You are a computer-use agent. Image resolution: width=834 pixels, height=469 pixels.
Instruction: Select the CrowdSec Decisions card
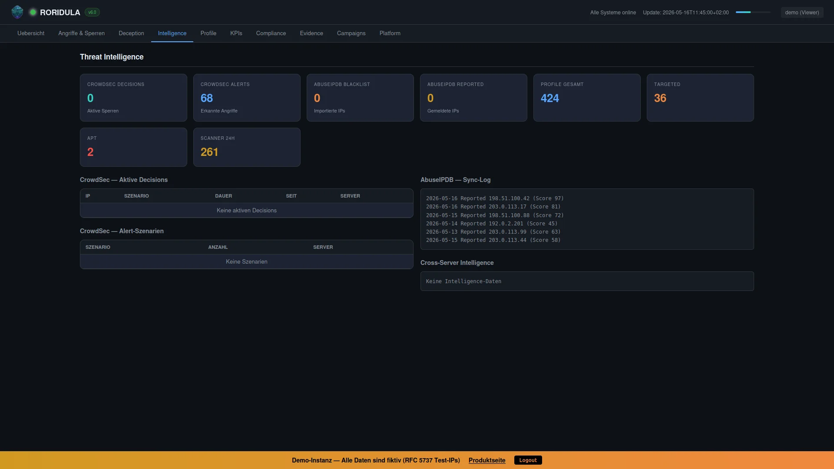point(133,98)
